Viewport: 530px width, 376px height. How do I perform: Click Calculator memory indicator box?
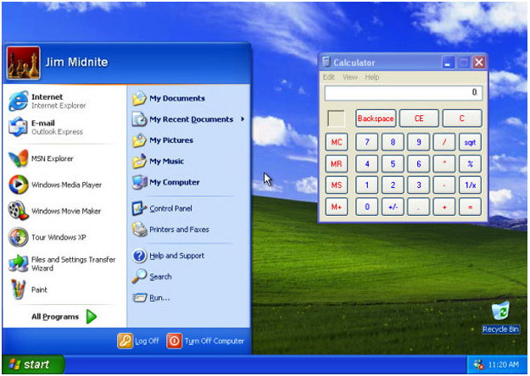336,119
